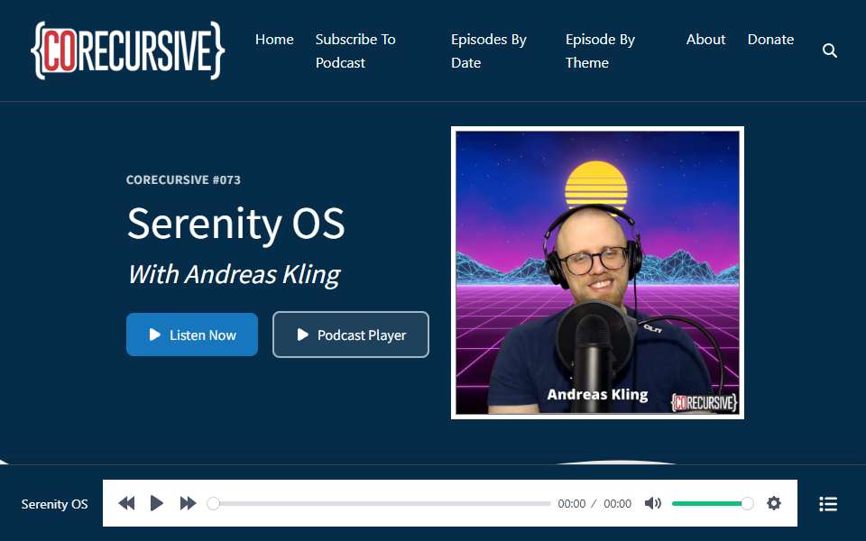866x541 pixels.
Task: Open the Donate page
Action: [x=770, y=39]
